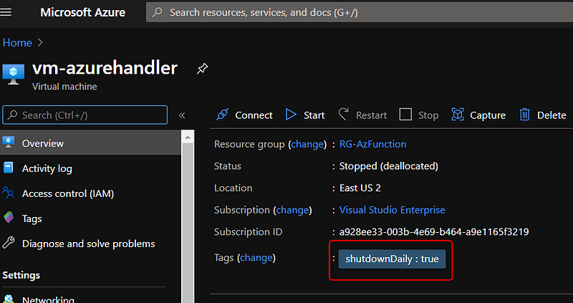Click the breadcrumb chevron after Home
Image resolution: width=573 pixels, height=303 pixels.
[40, 43]
